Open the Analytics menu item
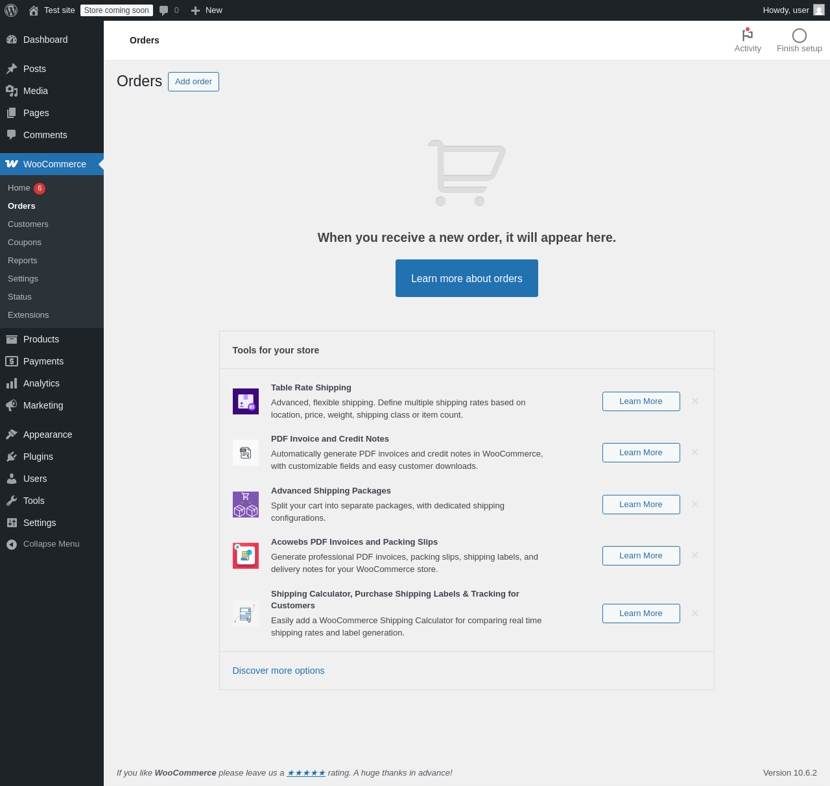Screen dimensions: 830x786 [x=41, y=383]
